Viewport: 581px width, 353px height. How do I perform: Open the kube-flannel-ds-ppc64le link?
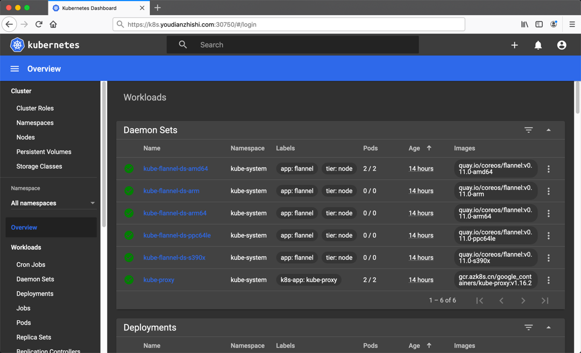pos(177,235)
